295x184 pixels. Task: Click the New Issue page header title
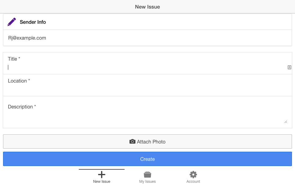[147, 7]
